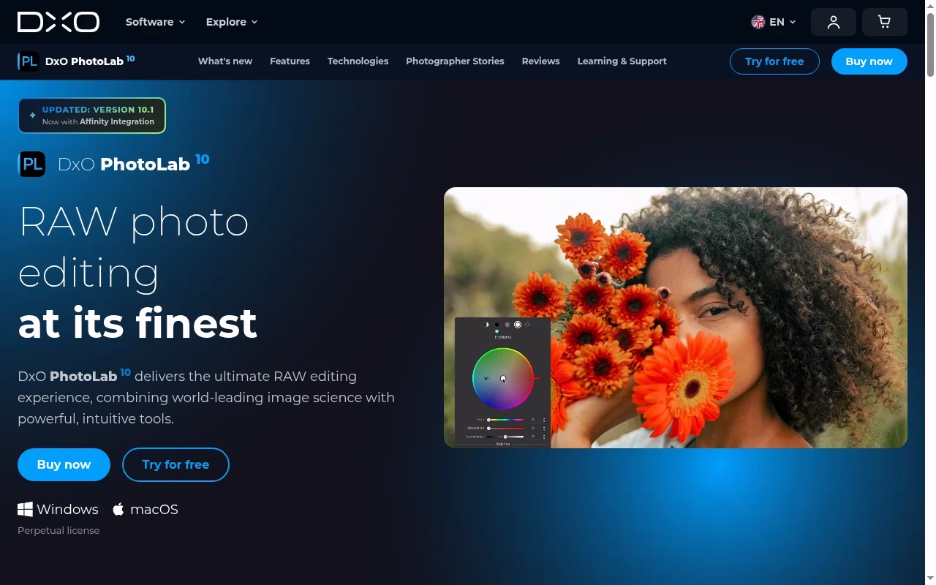936x585 pixels.
Task: Go to Reviews
Action: (540, 61)
